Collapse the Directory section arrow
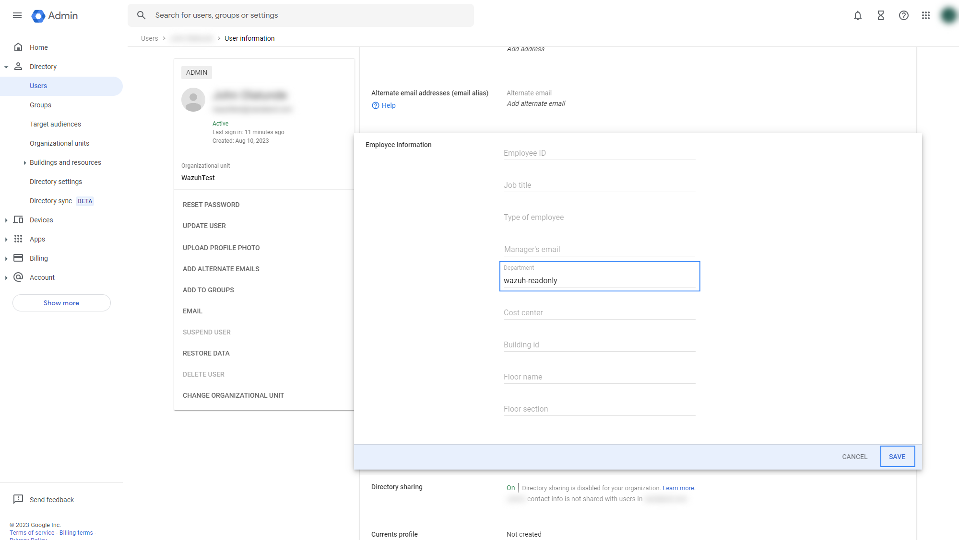This screenshot has height=540, width=959. tap(6, 67)
